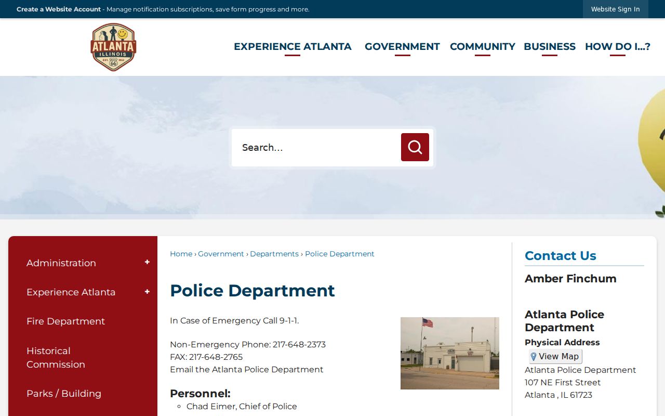Select the FAX: 217-648-2765 line
665x416 pixels.
(x=206, y=357)
